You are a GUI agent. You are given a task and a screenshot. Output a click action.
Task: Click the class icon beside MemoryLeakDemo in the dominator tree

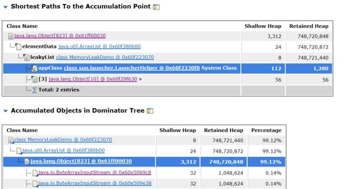pyautogui.click(x=11, y=140)
